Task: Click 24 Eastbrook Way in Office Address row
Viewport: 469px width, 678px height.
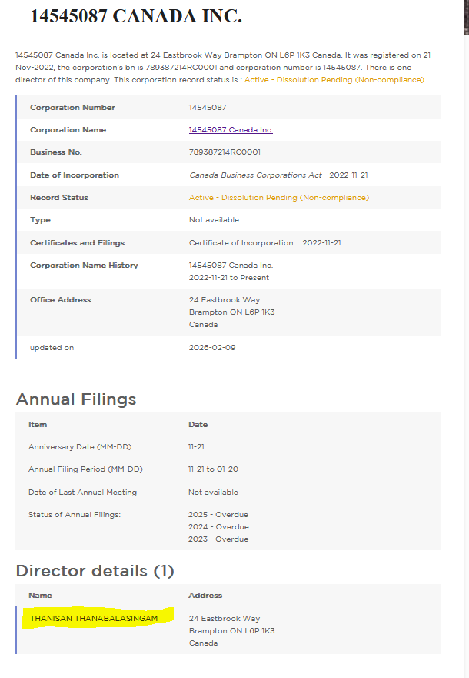Action: 225,300
